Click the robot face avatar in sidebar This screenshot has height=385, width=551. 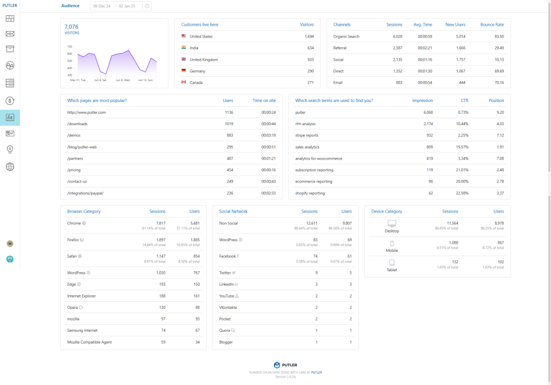(x=10, y=259)
